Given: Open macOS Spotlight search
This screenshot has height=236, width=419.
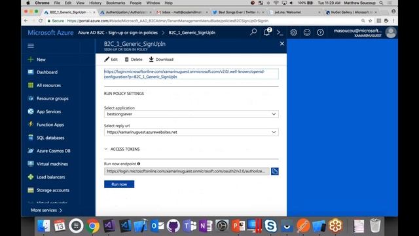Looking at the screenshot, I should click(381, 3).
